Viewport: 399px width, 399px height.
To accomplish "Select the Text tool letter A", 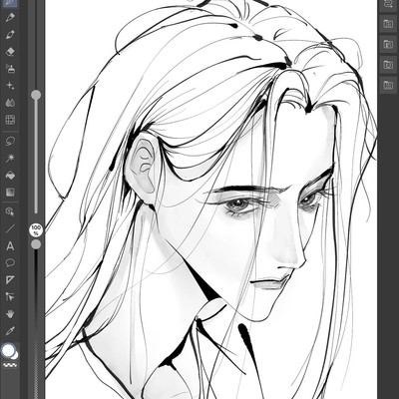I will (x=10, y=246).
